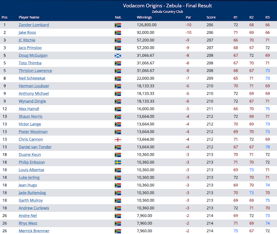Open Zander Lombard's player profile
Viewport: 277px width, 234px height.
click(34, 25)
